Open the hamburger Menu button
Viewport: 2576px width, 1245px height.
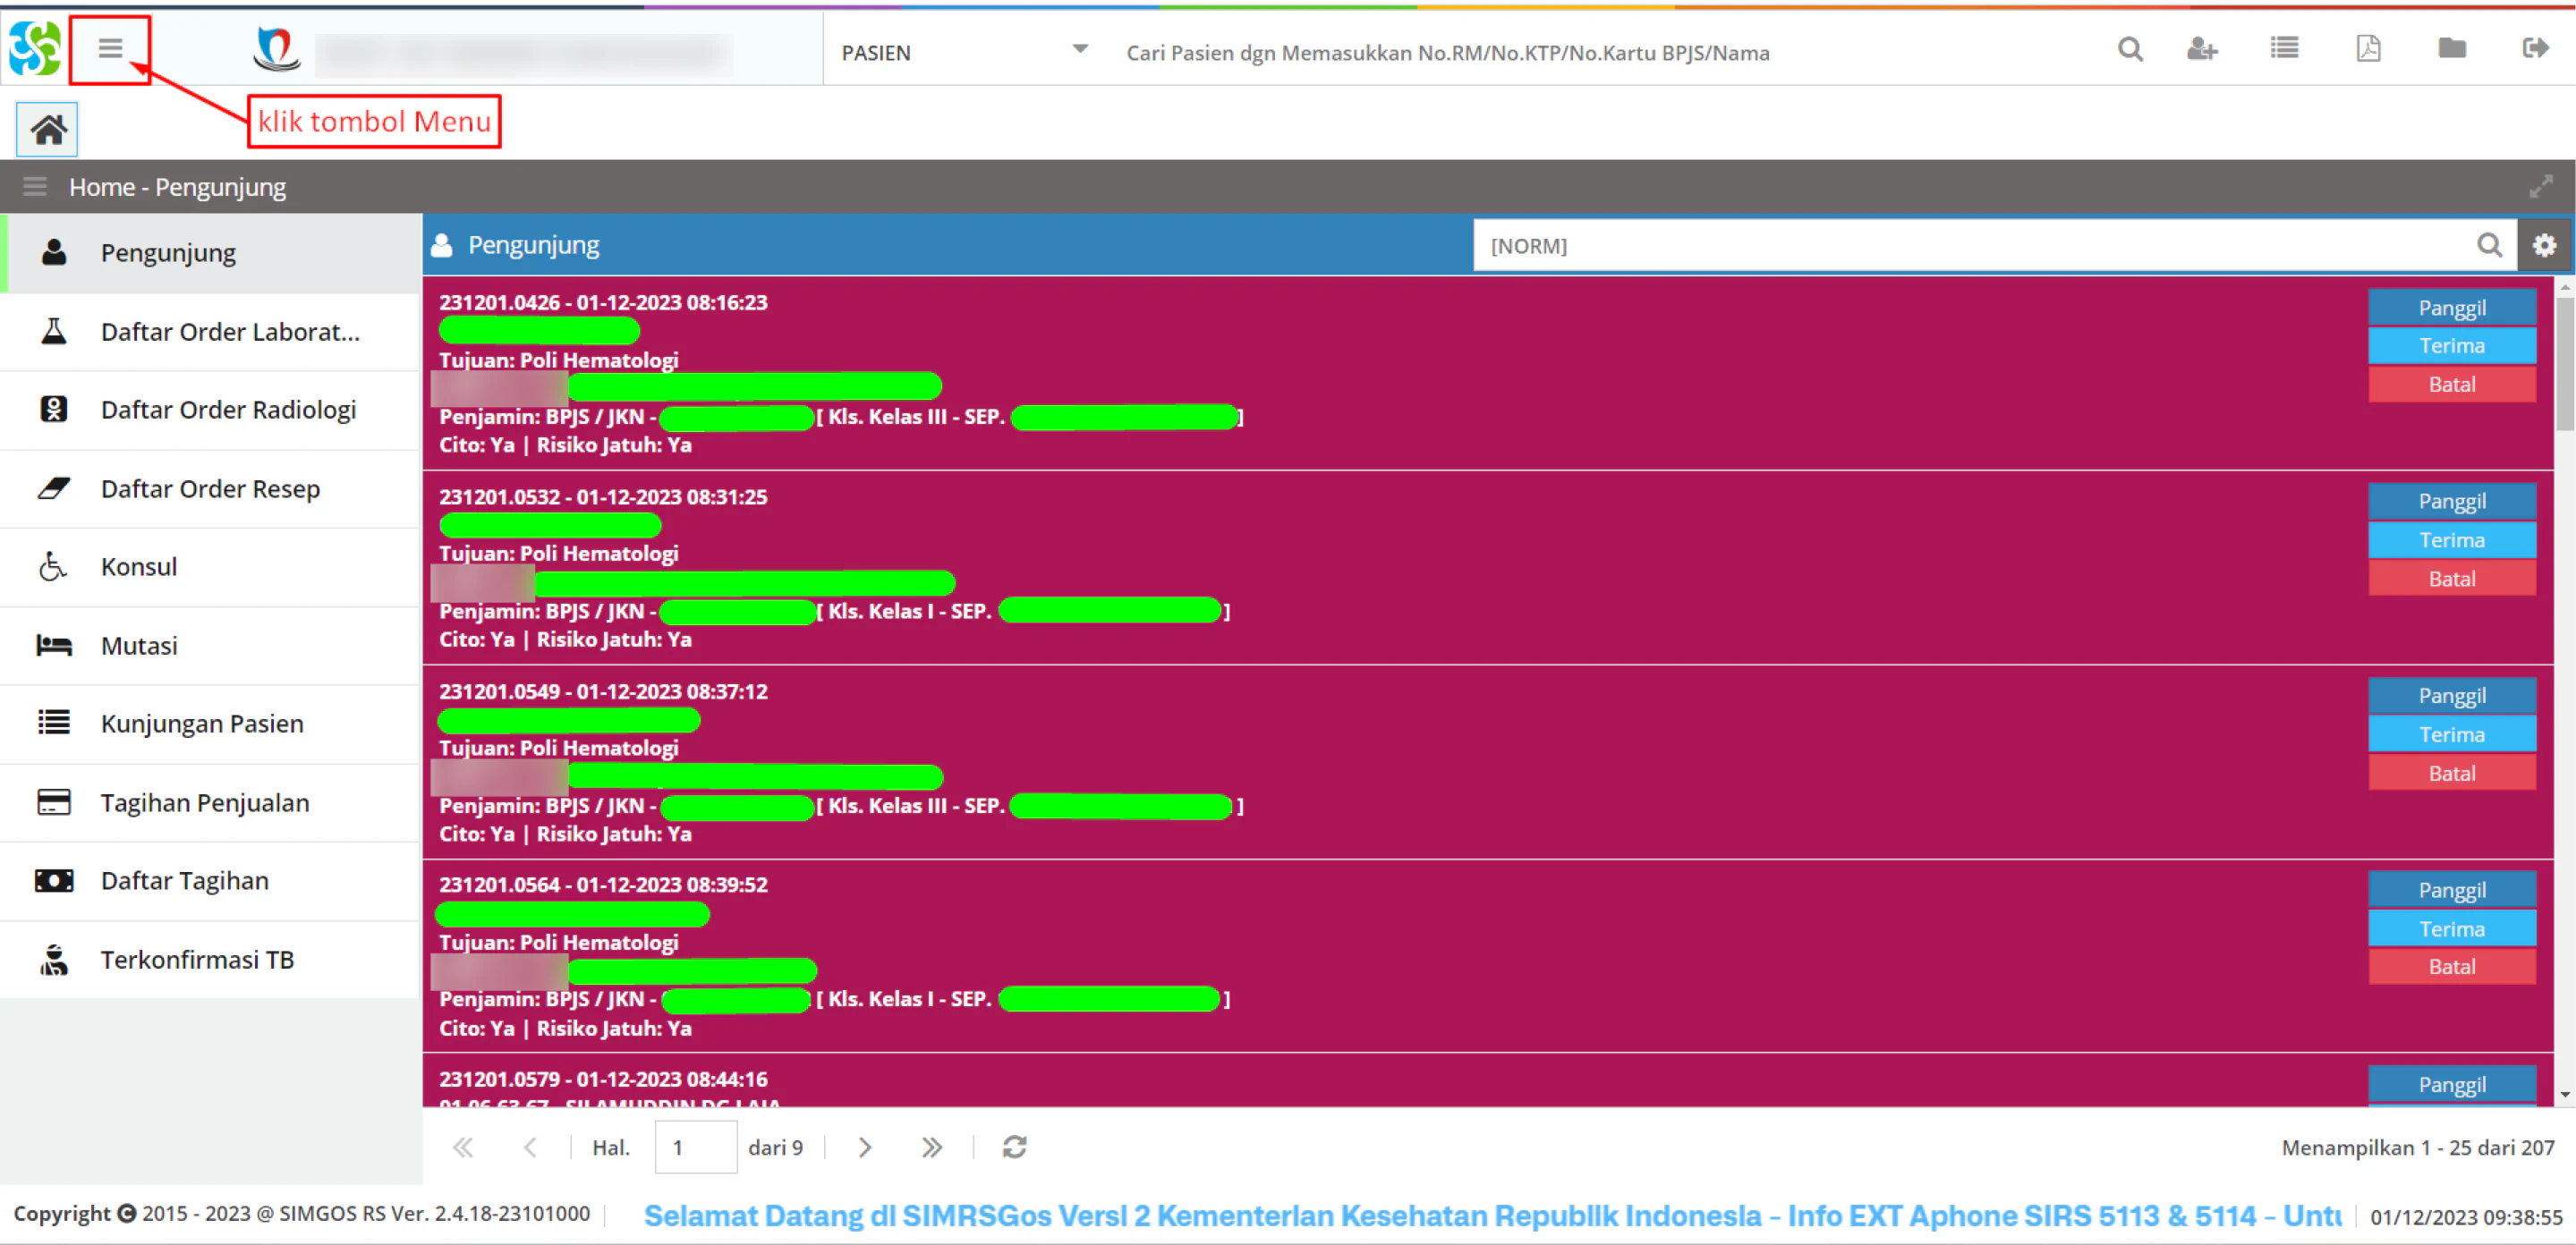click(x=110, y=48)
